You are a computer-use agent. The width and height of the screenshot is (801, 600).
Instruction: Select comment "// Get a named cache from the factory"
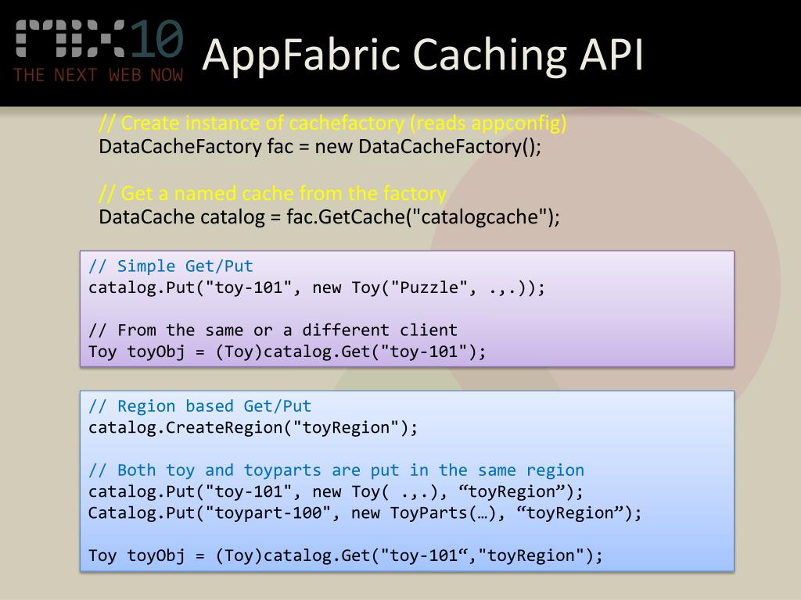[x=272, y=194]
